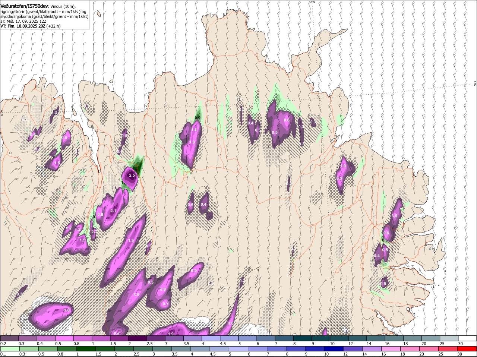Click the 1.9 precipitation value on the map

(171, 334)
